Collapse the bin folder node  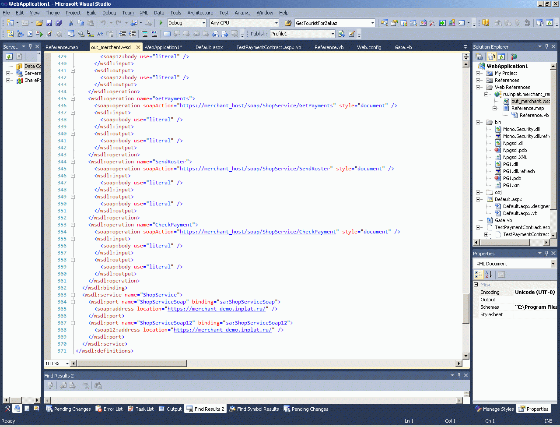coord(478,122)
